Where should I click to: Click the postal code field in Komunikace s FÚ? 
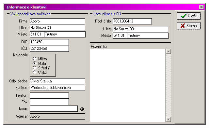tap(120, 36)
